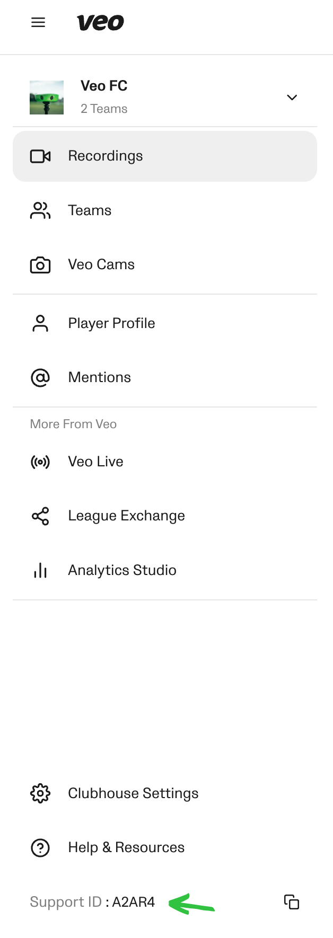Open Help & Resources question mark icon
The image size is (333, 938).
40,847
